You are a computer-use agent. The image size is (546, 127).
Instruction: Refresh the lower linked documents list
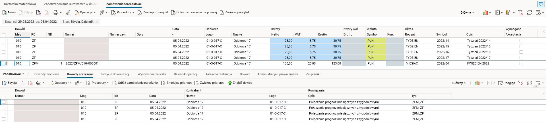pyautogui.click(x=529, y=83)
